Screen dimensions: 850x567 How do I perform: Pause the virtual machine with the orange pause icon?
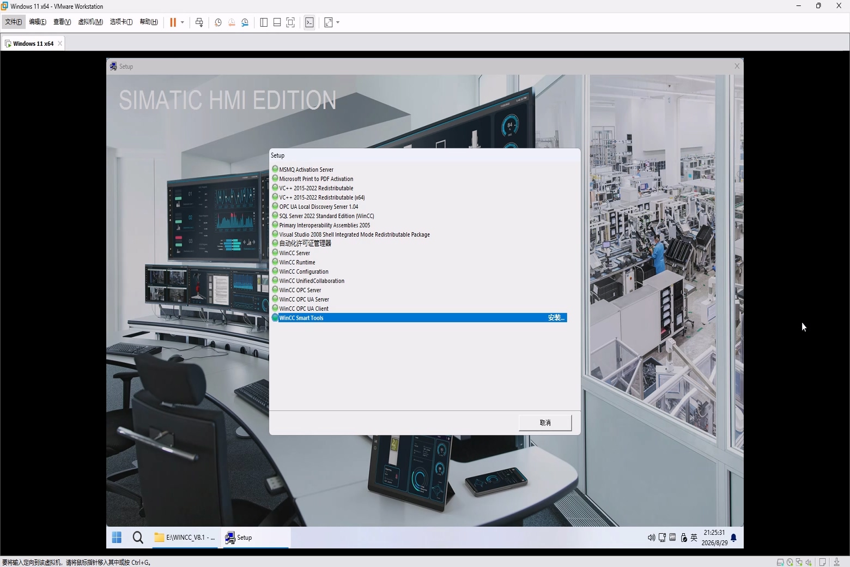click(173, 22)
